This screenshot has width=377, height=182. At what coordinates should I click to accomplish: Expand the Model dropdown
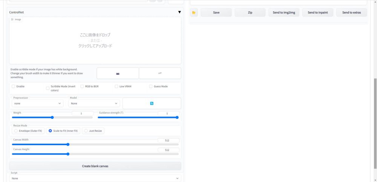[94, 103]
